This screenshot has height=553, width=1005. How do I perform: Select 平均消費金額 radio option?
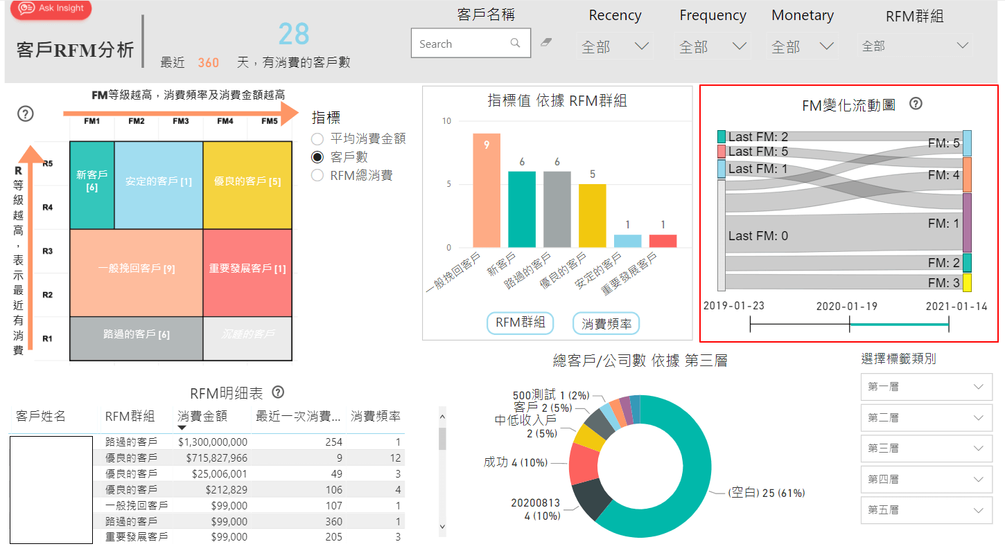coord(318,138)
